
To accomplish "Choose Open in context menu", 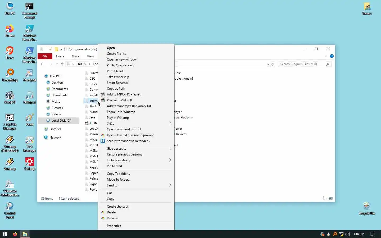I will coord(136,48).
